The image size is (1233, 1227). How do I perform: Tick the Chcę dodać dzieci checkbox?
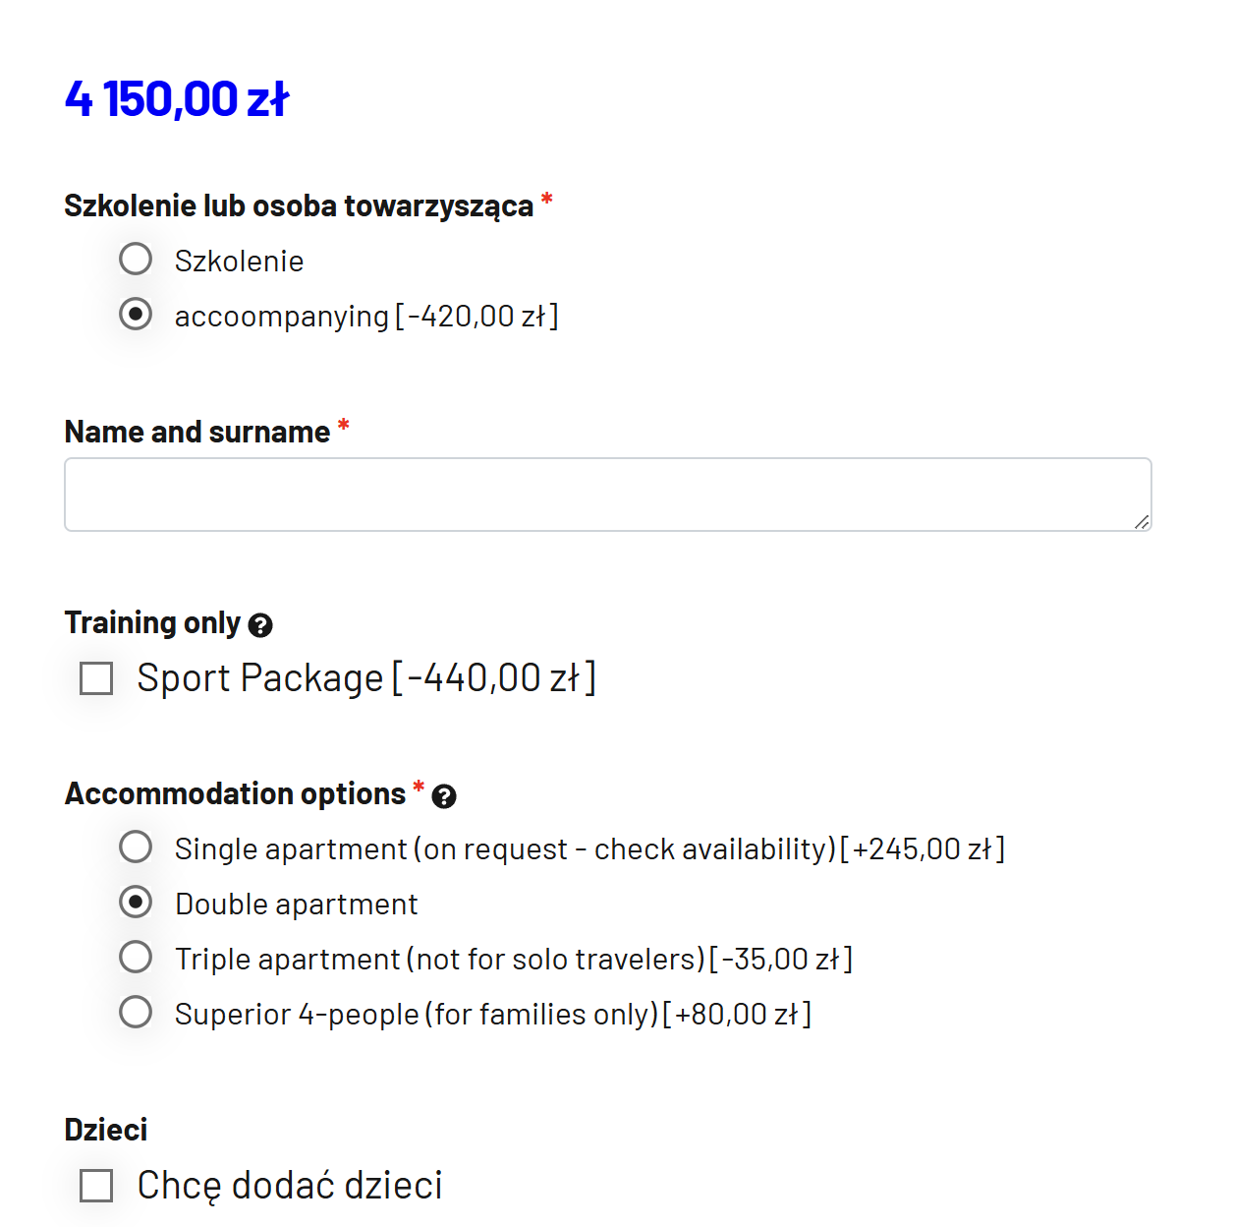tap(96, 1186)
